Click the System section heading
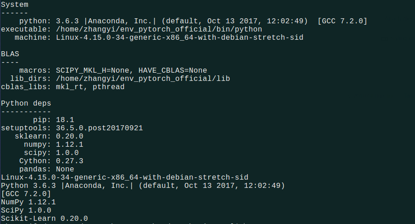 tap(14, 5)
